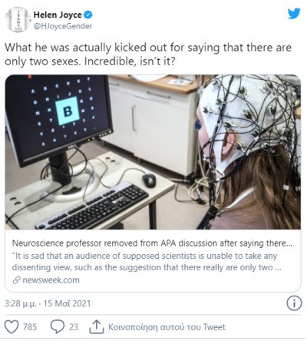Click the 3:28 μ.μ. time text
This screenshot has width=307, height=341.
coord(21,303)
